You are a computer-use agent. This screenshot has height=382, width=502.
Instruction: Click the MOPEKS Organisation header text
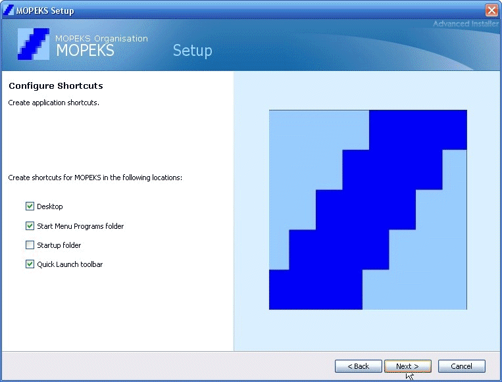101,38
